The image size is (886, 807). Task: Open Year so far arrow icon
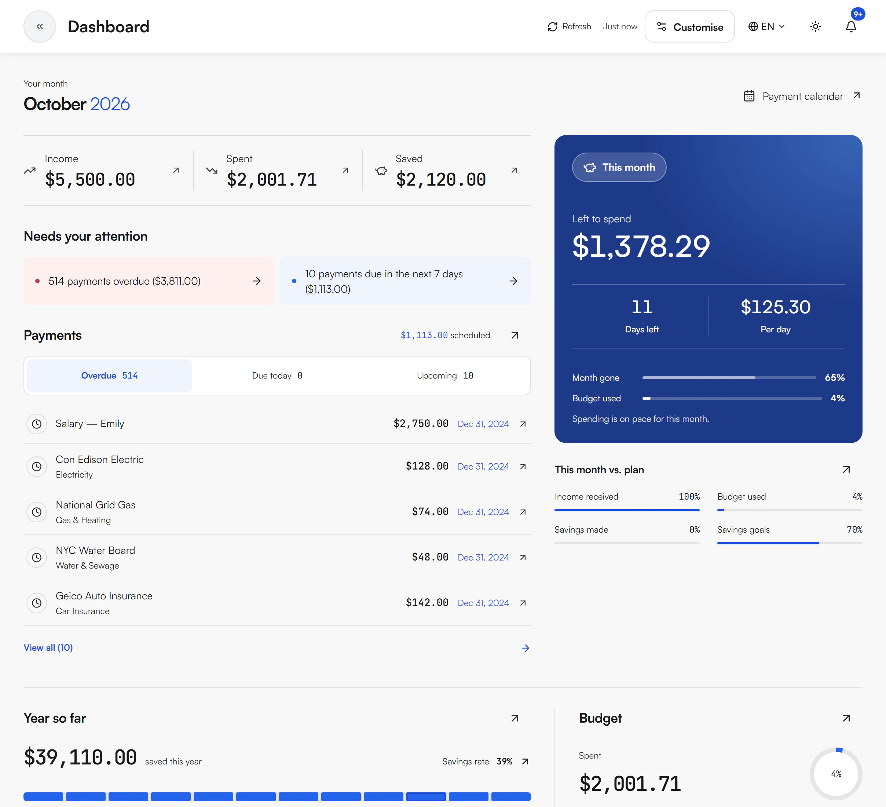click(515, 718)
